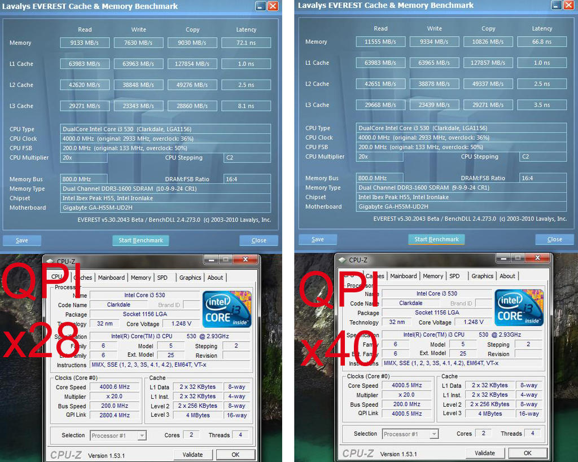The image size is (578, 462).
Task: Click the '9133 MB/s' memory read value
Action: tap(85, 43)
